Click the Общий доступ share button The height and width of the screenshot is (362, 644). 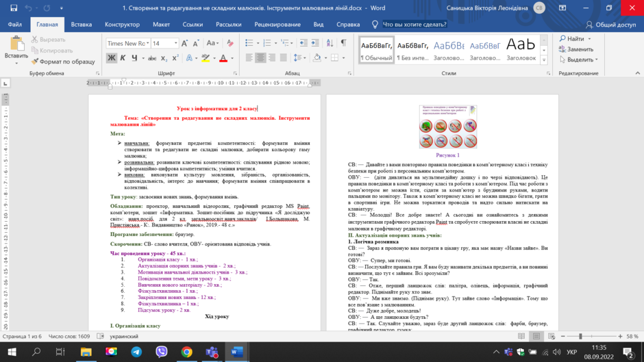pyautogui.click(x=610, y=25)
